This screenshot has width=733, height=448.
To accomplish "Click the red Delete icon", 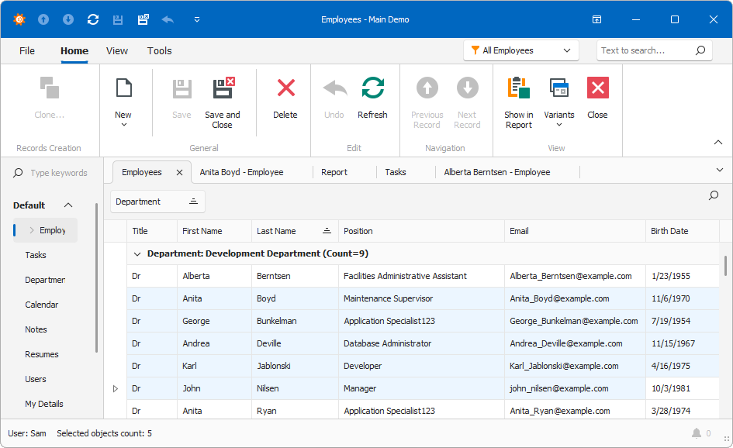I will 285,88.
